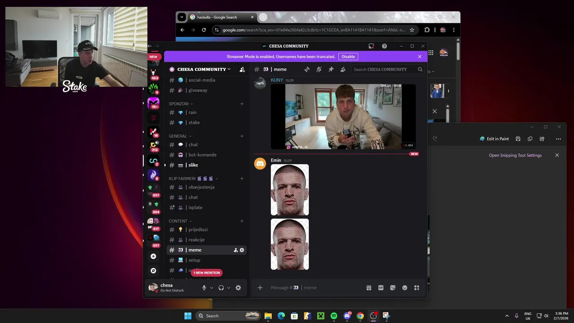
Task: Open new tab in Chrome
Action: click(x=263, y=17)
